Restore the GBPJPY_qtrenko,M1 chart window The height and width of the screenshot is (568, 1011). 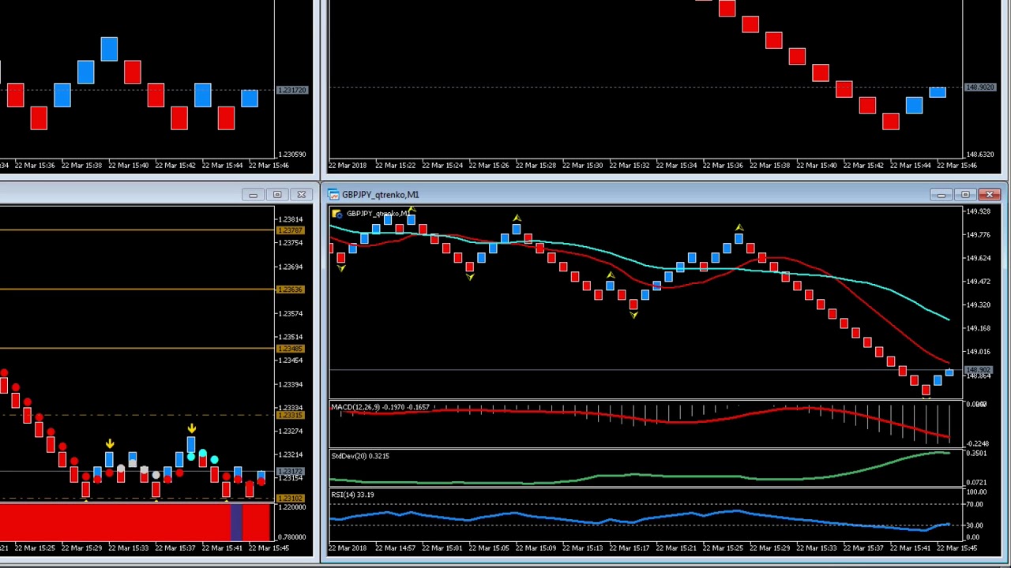[x=965, y=195]
